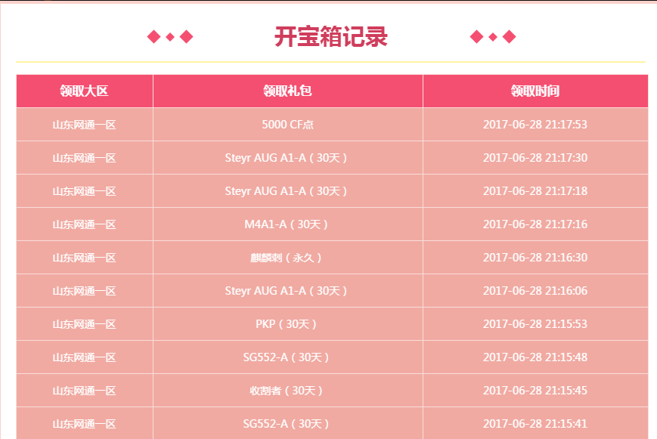Click the 领取大区 column header

pyautogui.click(x=84, y=91)
